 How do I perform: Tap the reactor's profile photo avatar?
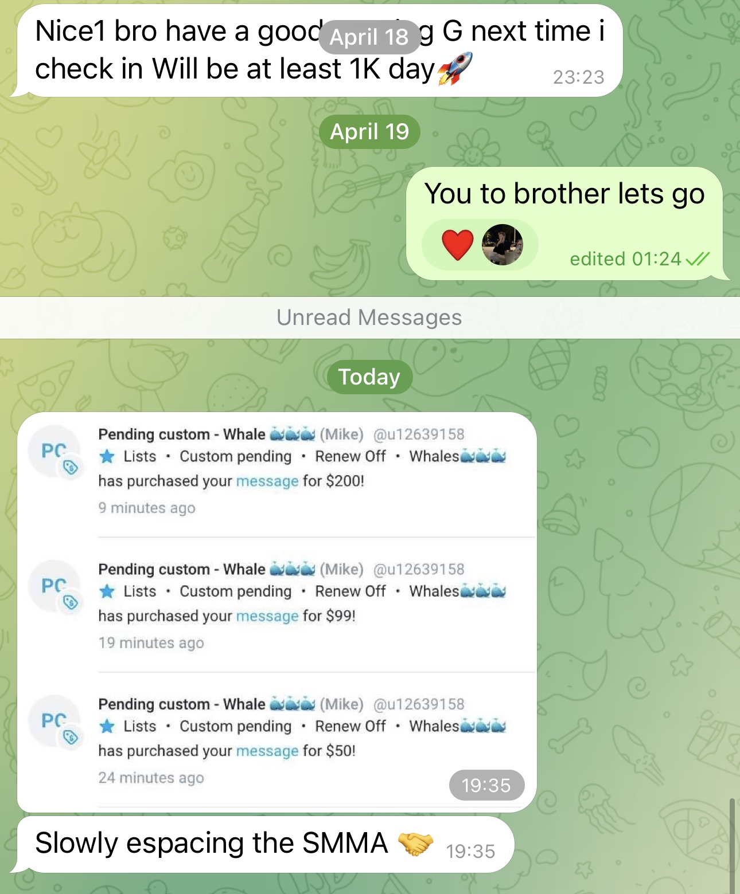(x=502, y=245)
